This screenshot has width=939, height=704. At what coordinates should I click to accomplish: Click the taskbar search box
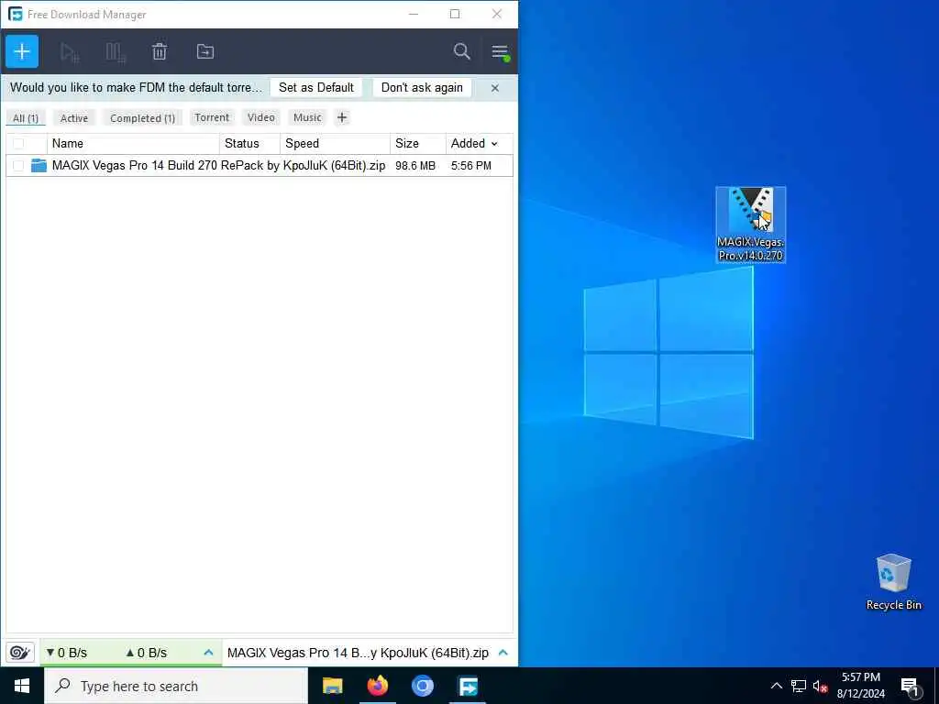click(176, 686)
